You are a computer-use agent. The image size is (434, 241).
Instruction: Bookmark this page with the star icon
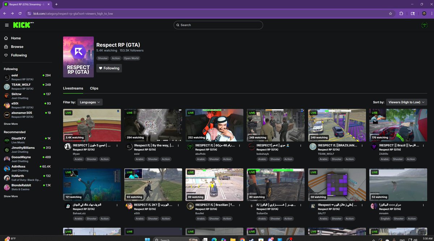click(x=390, y=13)
